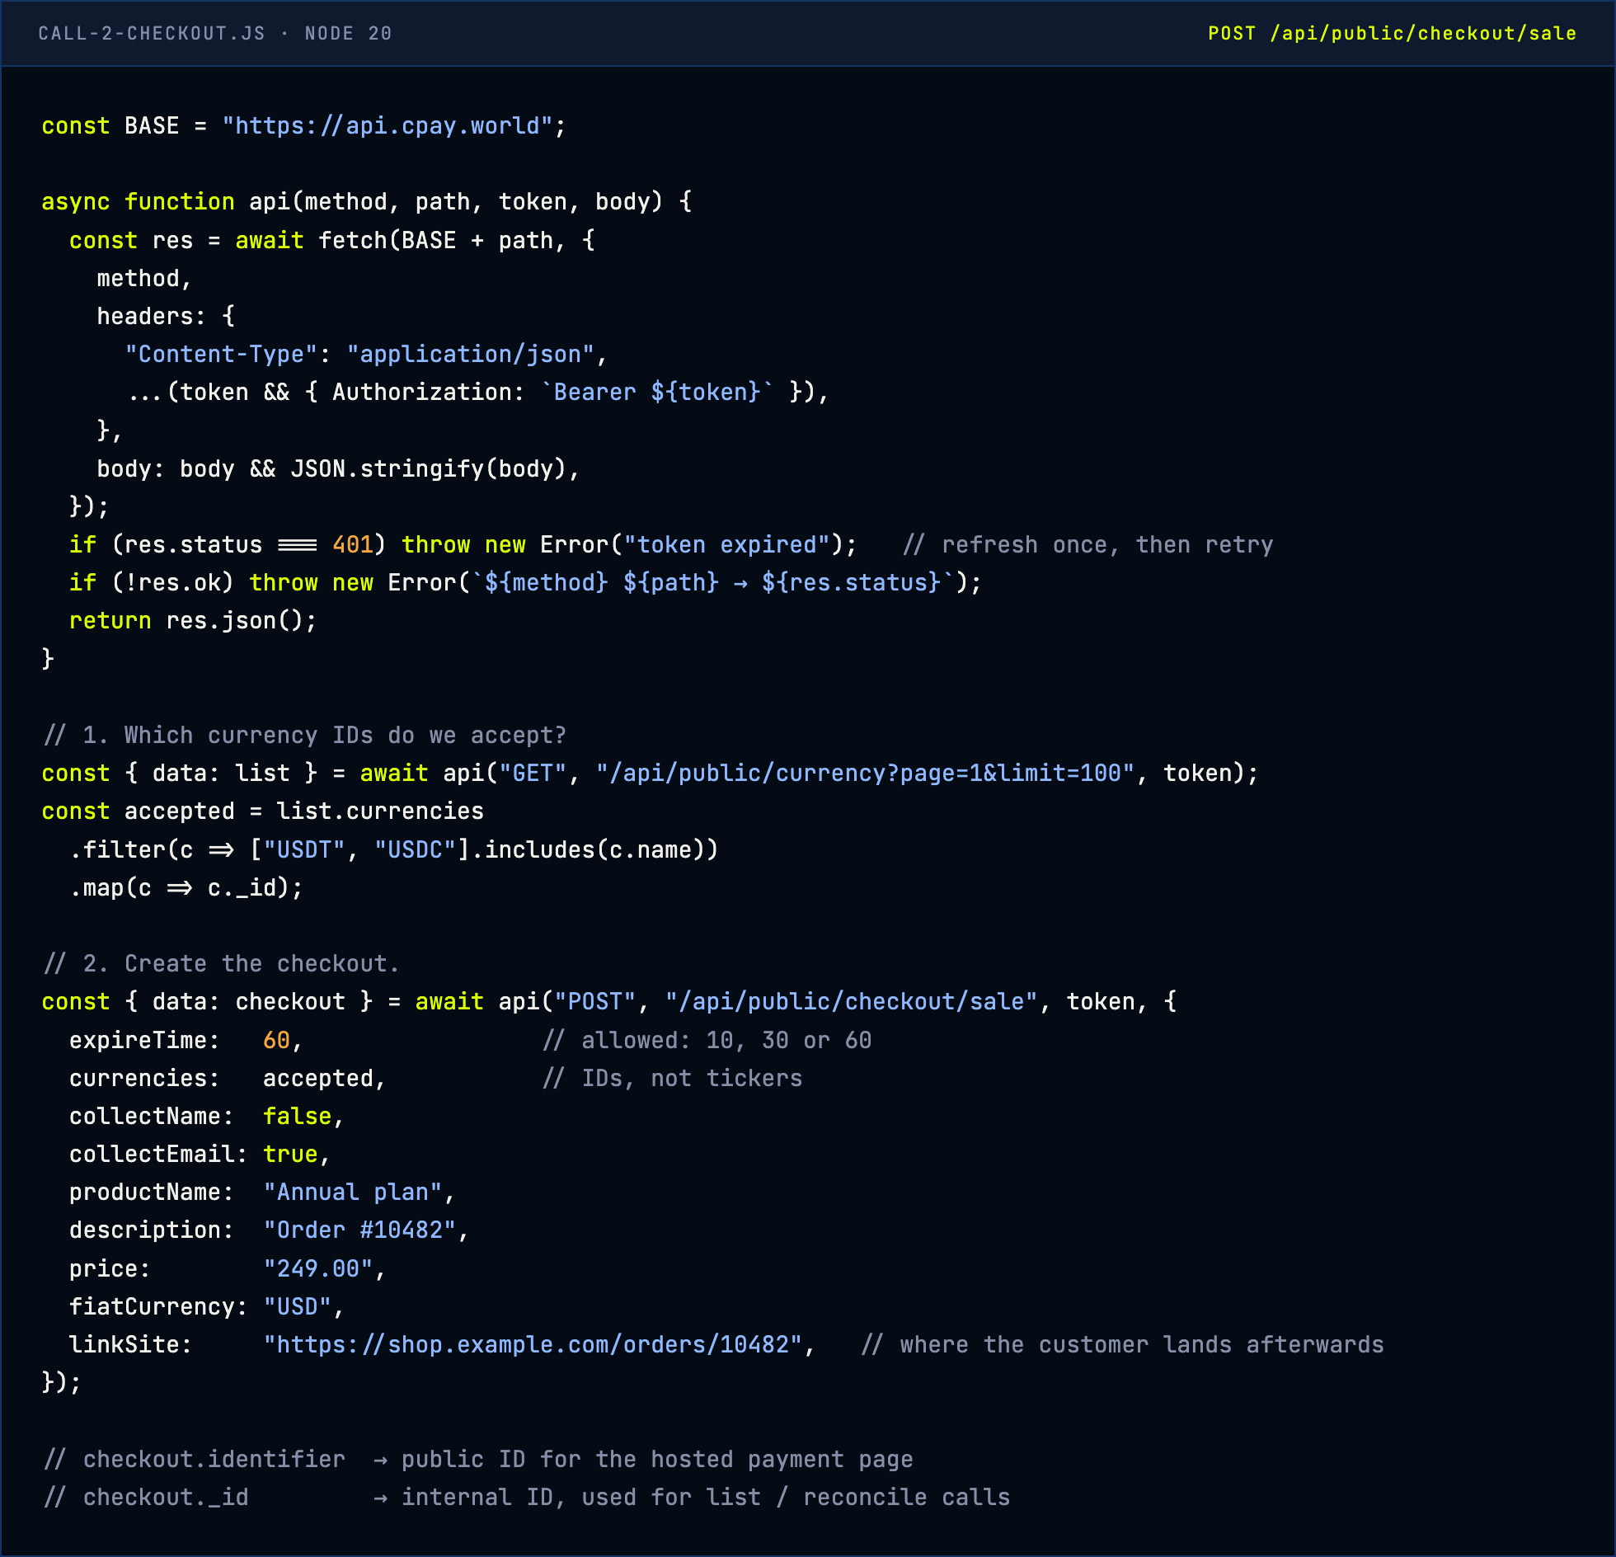
Task: Click the "USDC" string in filter
Action: [415, 849]
